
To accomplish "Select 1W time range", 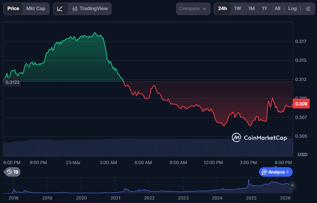I will point(238,8).
